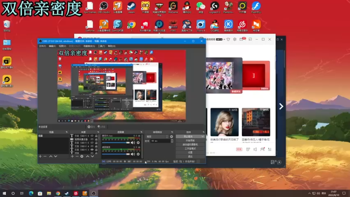Toggle visibility of 文本 (GDI+) 4 source

coord(92,146)
